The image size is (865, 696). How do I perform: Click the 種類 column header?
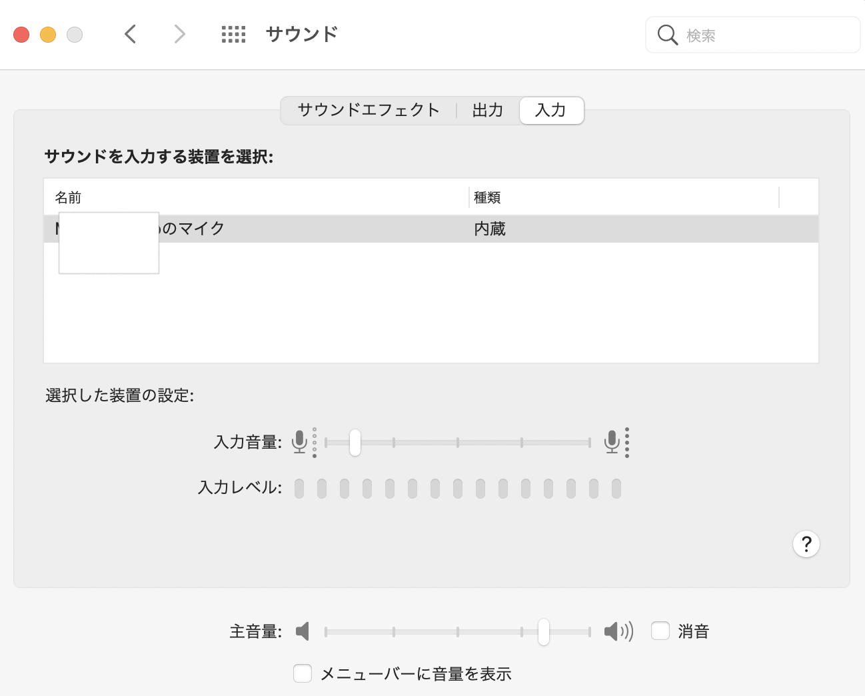487,197
